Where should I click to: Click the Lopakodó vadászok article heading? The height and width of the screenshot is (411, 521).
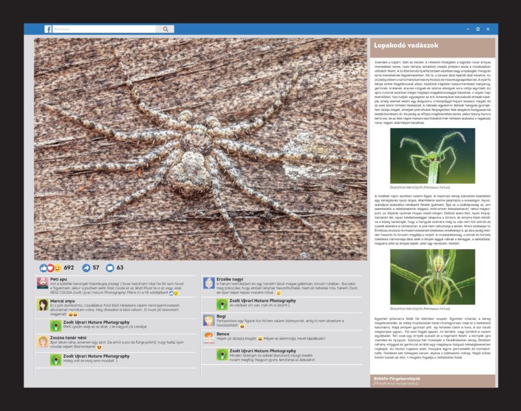click(x=400, y=47)
